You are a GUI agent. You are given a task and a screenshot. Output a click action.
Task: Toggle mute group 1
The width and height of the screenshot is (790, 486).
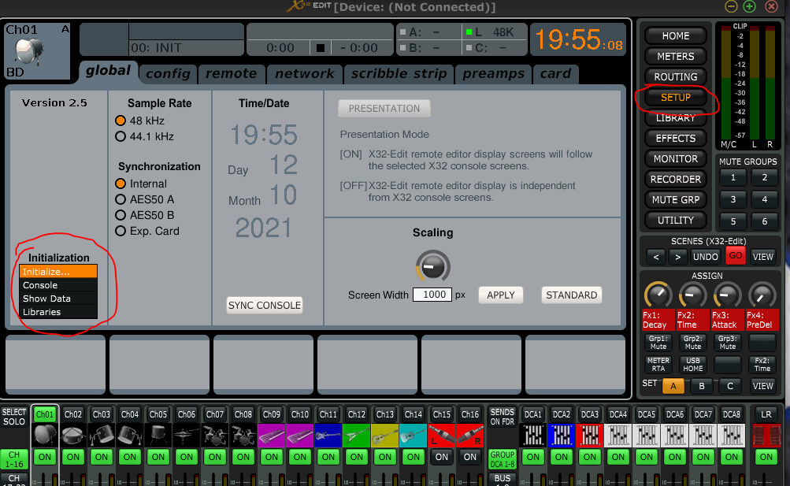point(733,177)
